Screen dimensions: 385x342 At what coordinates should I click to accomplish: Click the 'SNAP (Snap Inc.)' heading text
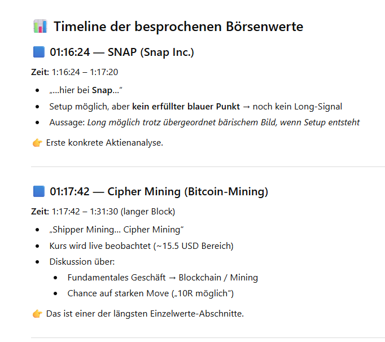pos(151,53)
